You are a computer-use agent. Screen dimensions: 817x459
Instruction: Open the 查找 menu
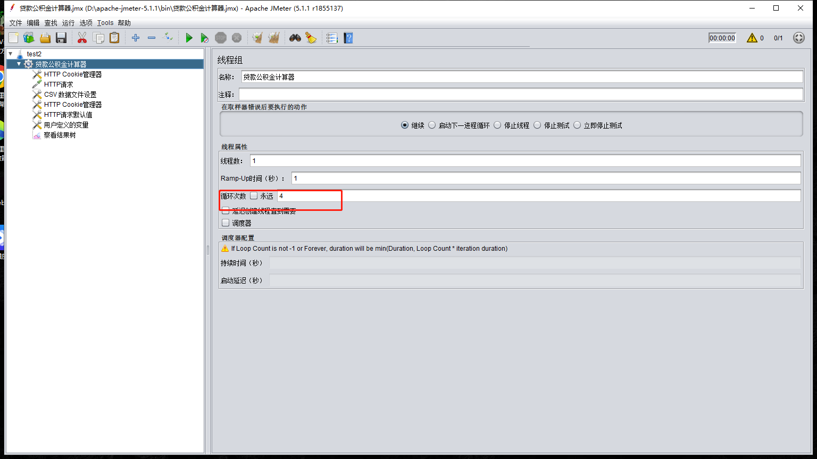pyautogui.click(x=51, y=23)
